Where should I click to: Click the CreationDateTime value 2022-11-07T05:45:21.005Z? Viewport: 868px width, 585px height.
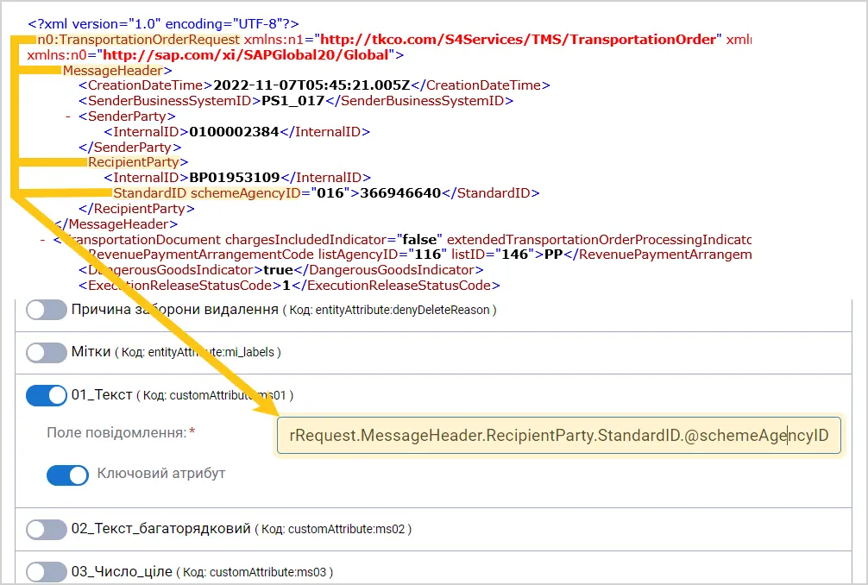point(311,85)
